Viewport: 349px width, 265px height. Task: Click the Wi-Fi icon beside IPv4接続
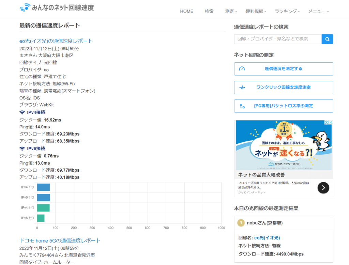[22, 112]
